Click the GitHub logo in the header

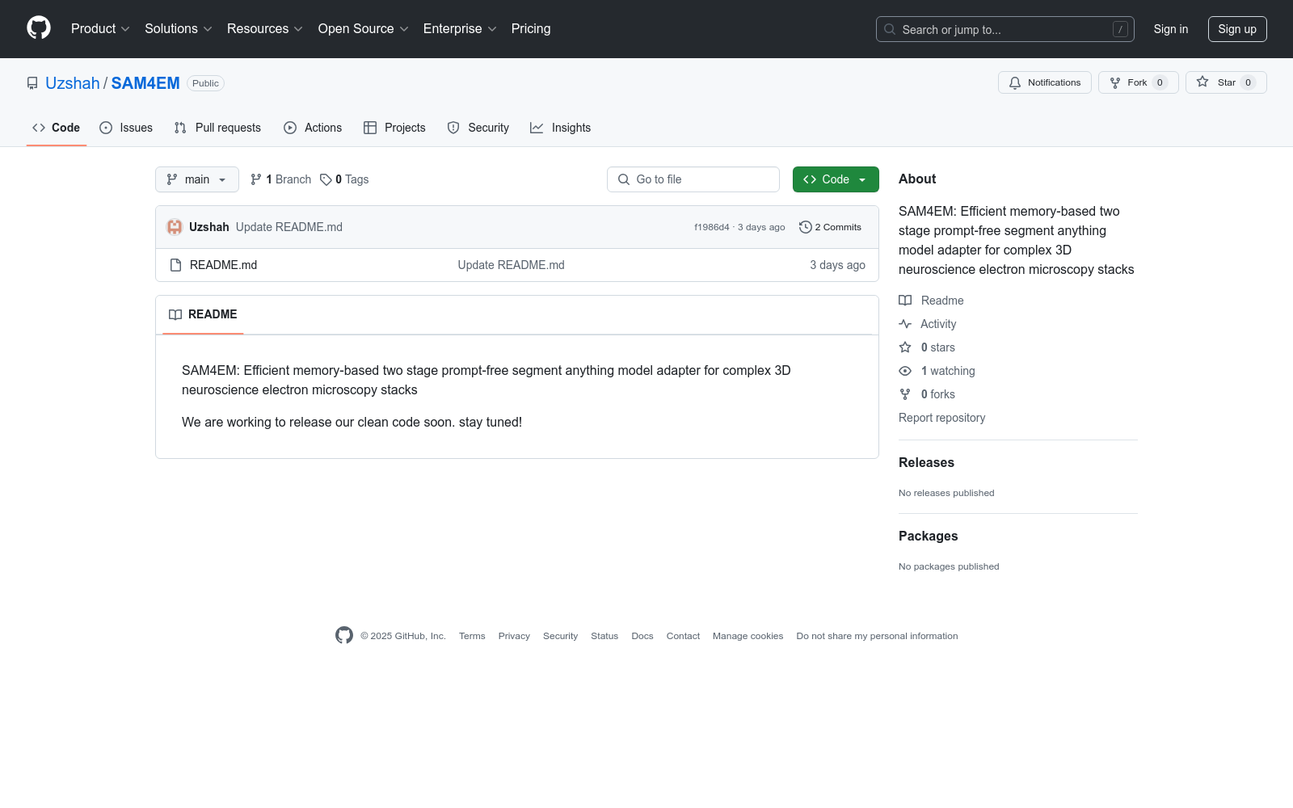click(39, 28)
